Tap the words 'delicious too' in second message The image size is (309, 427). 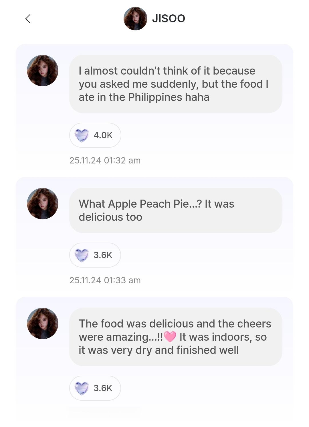coord(110,217)
